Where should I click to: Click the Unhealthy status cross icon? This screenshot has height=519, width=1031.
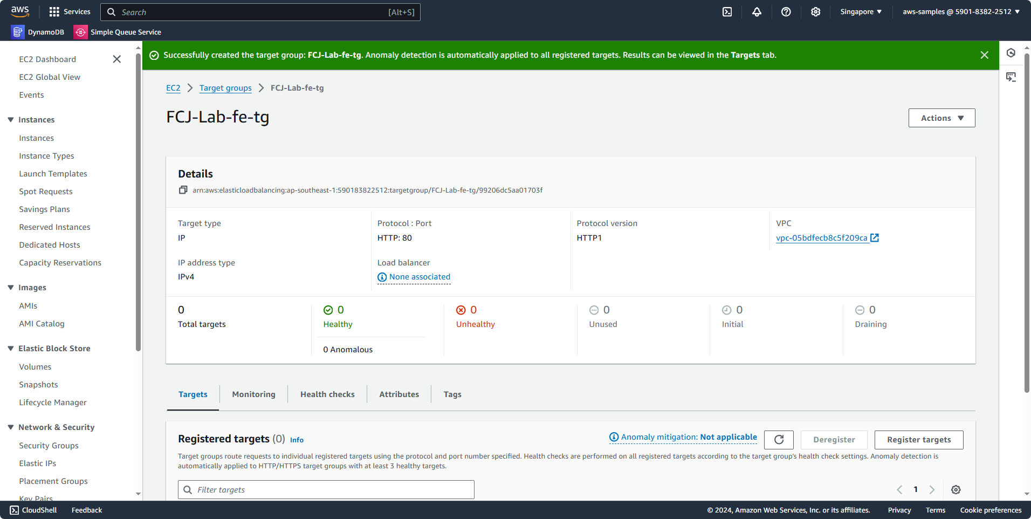(461, 310)
